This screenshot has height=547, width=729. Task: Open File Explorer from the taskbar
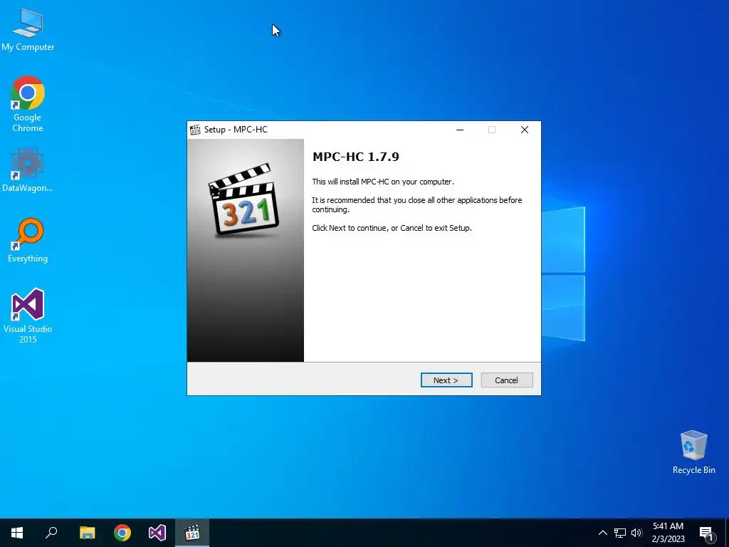[87, 533]
